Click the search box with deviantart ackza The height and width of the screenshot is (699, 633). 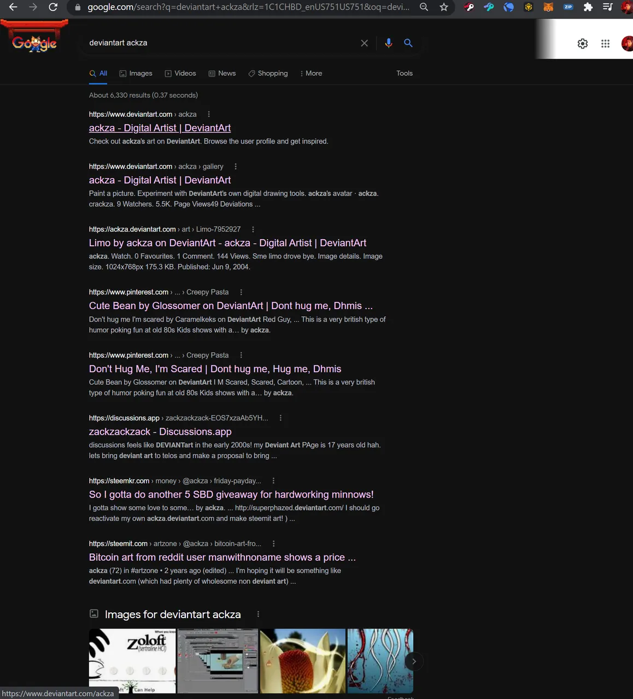[x=219, y=43]
